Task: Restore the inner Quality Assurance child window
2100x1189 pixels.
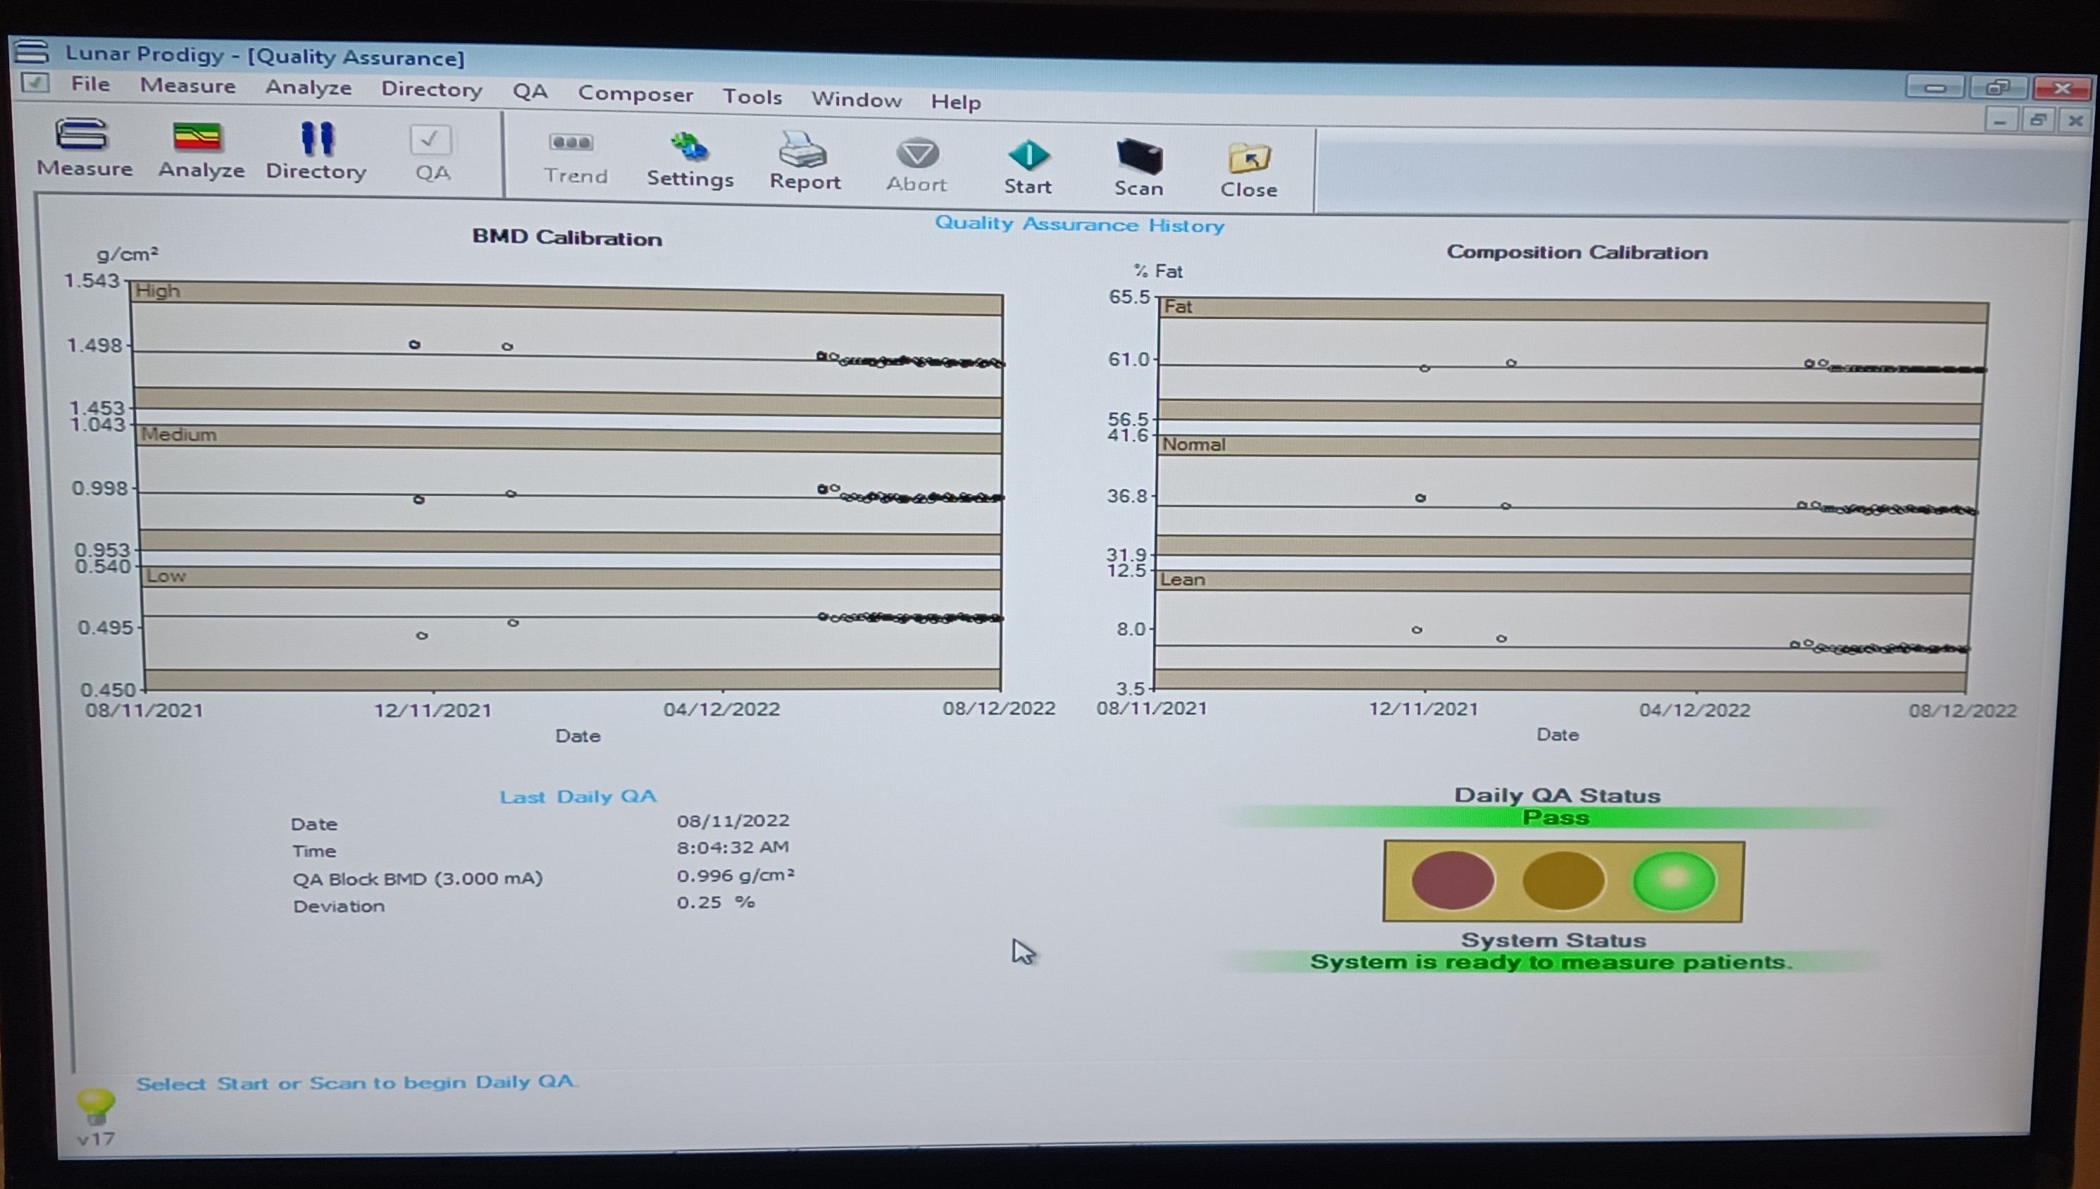Action: point(2037,121)
